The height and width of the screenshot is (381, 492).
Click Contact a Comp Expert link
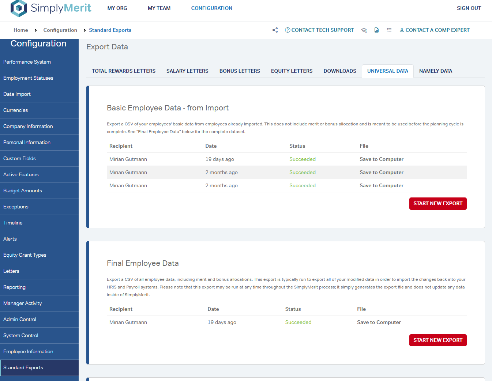tap(434, 30)
